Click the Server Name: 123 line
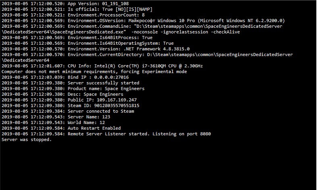The width and height of the screenshot is (317, 190). pyautogui.click(x=56, y=117)
